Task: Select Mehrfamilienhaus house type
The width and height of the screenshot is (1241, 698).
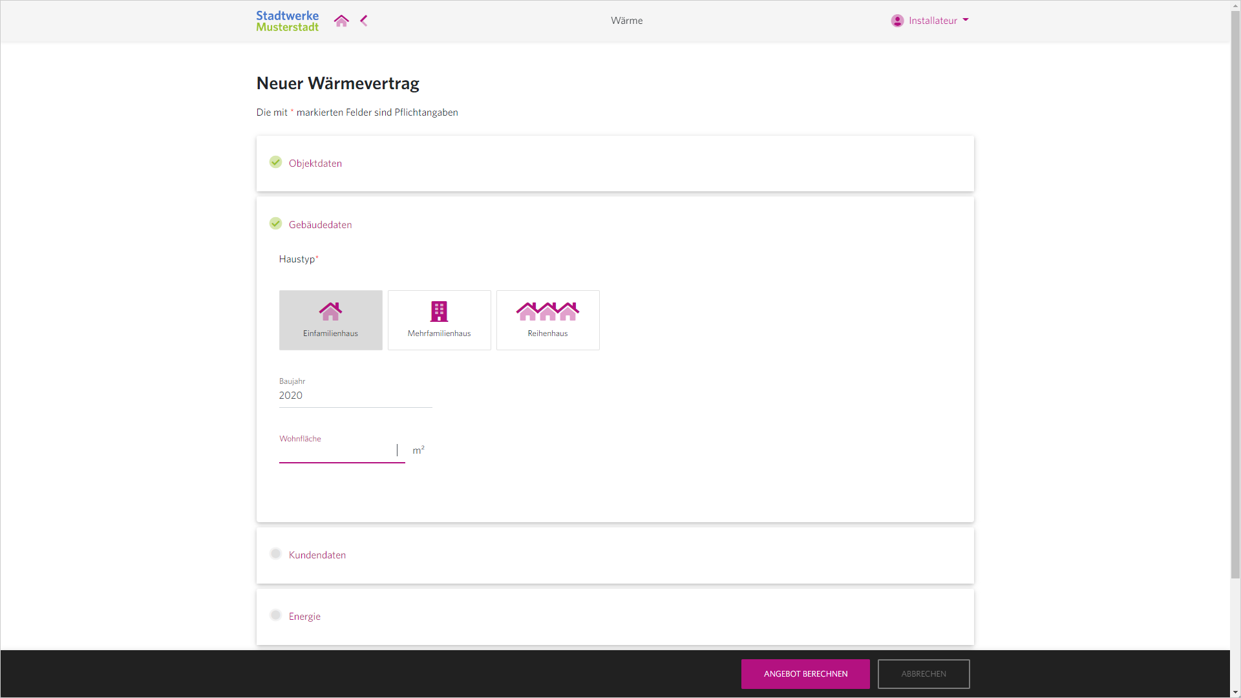Action: coord(439,320)
